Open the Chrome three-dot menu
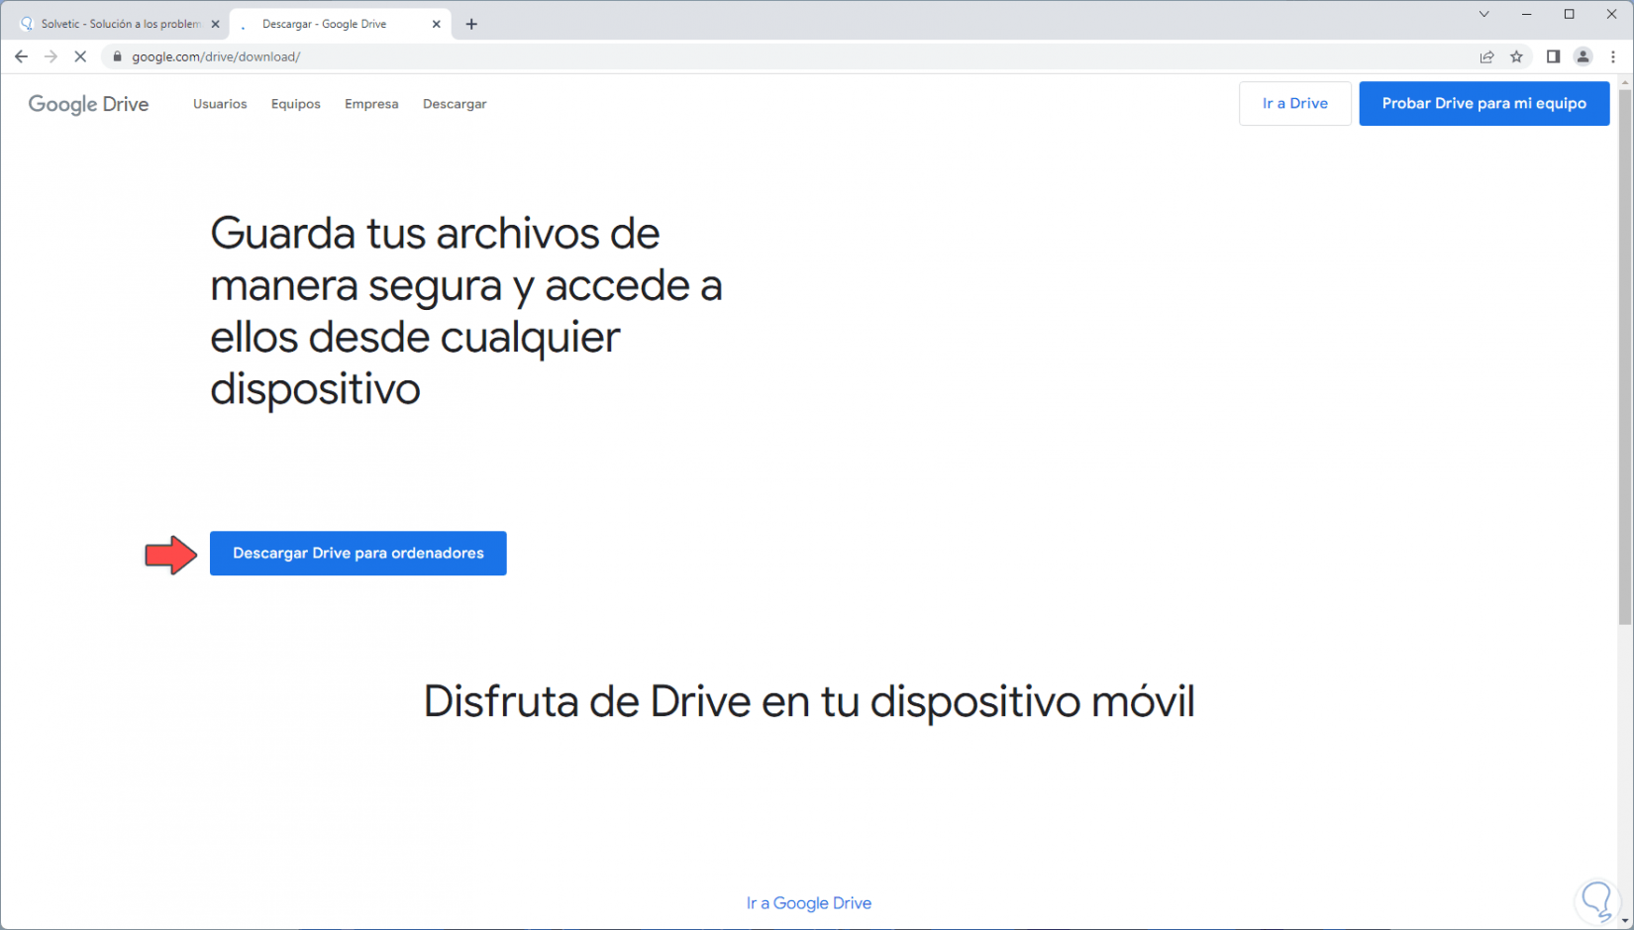This screenshot has width=1634, height=930. (x=1613, y=56)
